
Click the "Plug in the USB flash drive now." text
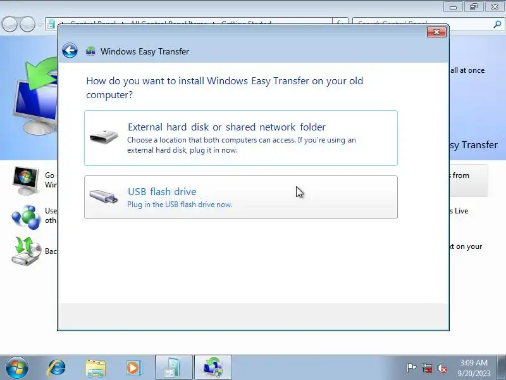click(x=180, y=205)
